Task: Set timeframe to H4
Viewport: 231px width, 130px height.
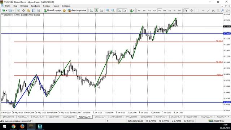Action: click(165, 10)
